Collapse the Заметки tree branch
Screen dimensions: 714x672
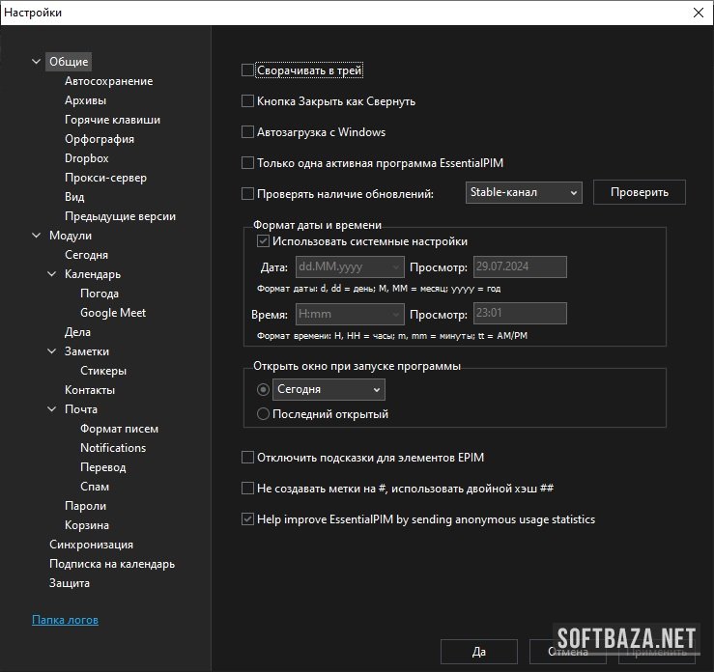pyautogui.click(x=52, y=351)
